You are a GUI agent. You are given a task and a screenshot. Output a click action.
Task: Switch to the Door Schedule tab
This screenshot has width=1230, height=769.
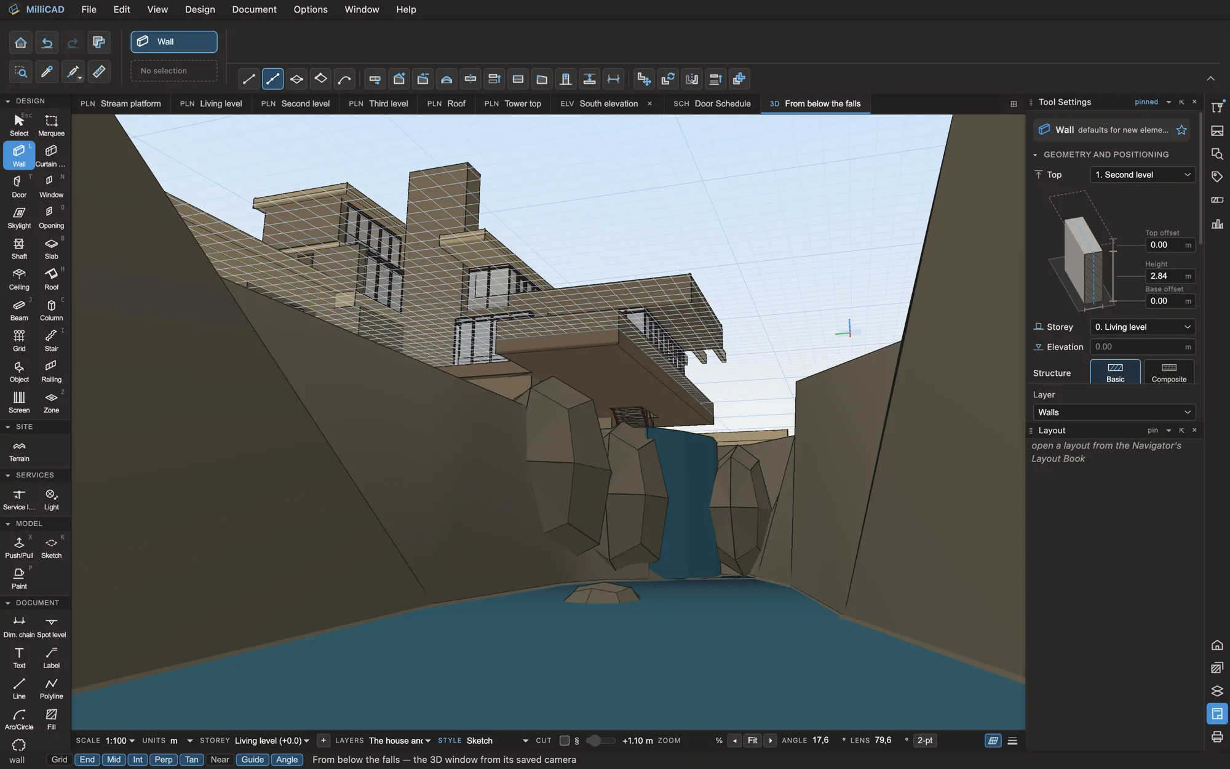click(712, 103)
